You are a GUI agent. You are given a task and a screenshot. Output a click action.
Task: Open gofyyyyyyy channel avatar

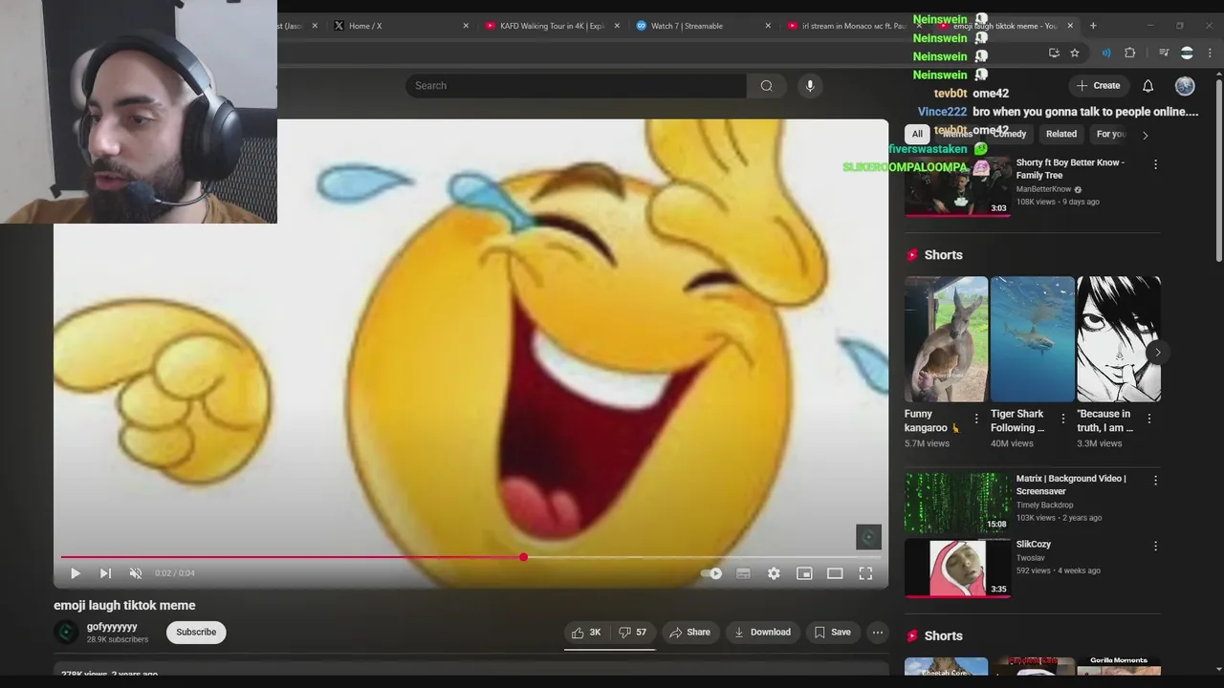pos(66,632)
